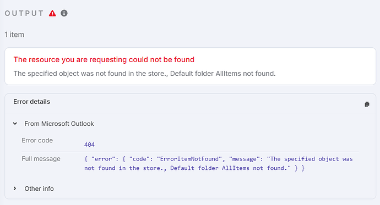Open the output info icon

tap(64, 13)
